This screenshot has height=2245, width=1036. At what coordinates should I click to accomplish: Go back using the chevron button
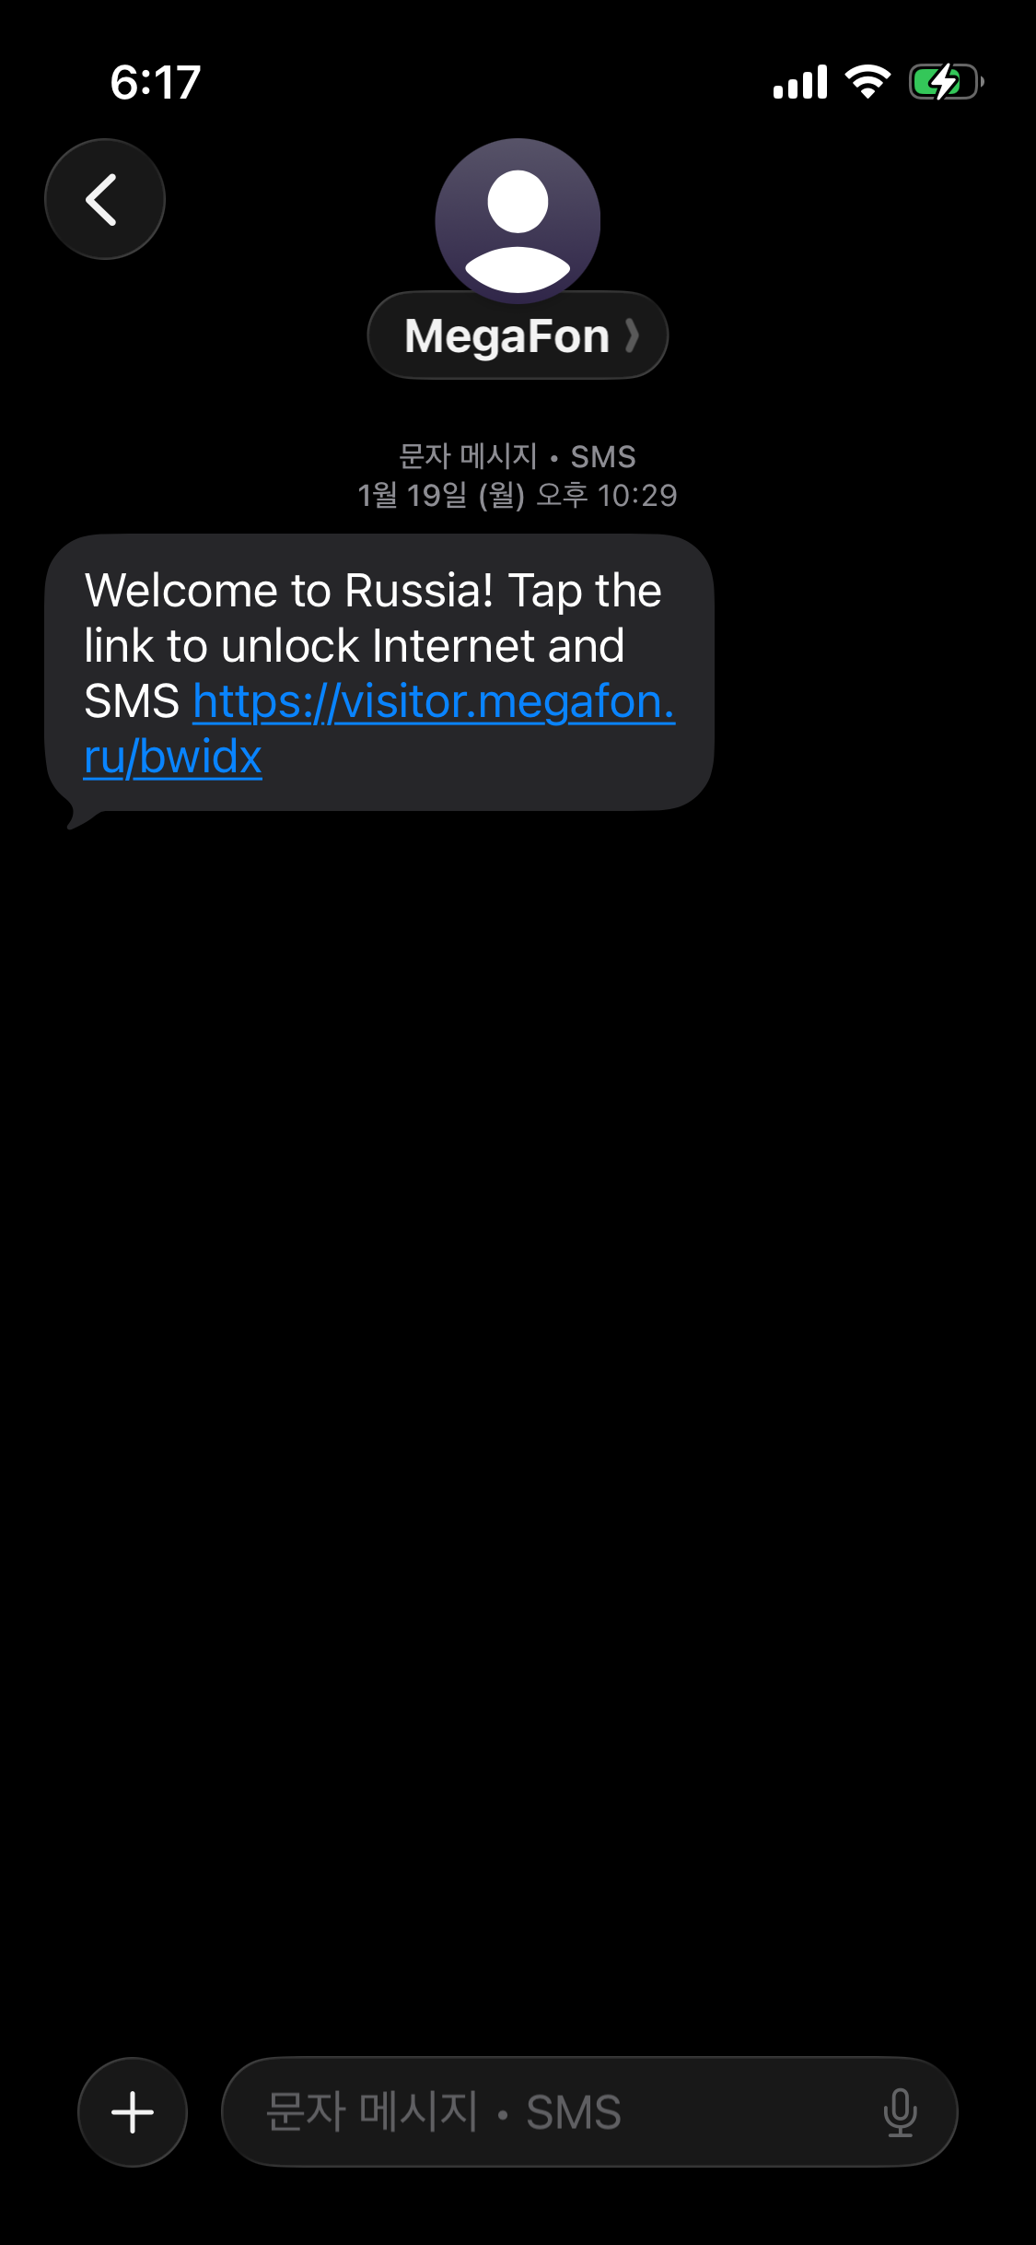click(x=105, y=199)
